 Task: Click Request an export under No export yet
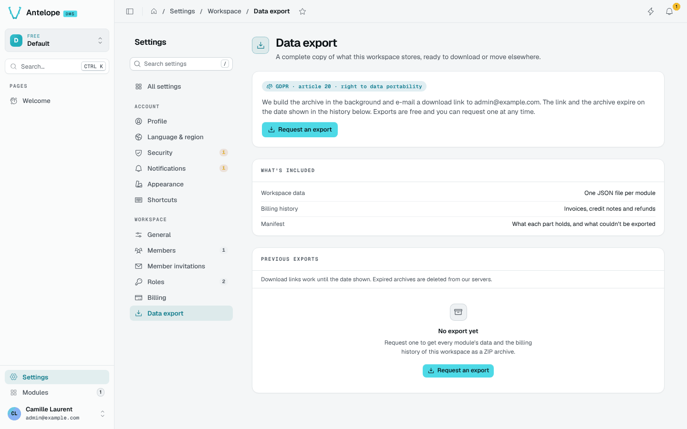458,370
